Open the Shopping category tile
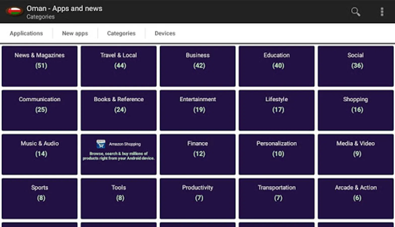 356,110
